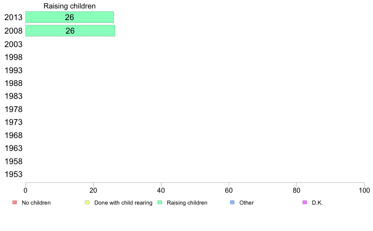This screenshot has width=373, height=231.
Task: Click the red No children legend swatch
Action: pos(14,202)
